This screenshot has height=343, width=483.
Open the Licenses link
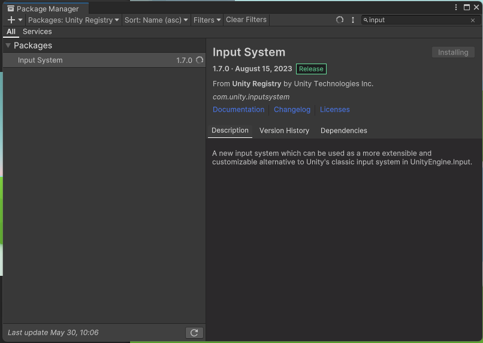pos(334,109)
